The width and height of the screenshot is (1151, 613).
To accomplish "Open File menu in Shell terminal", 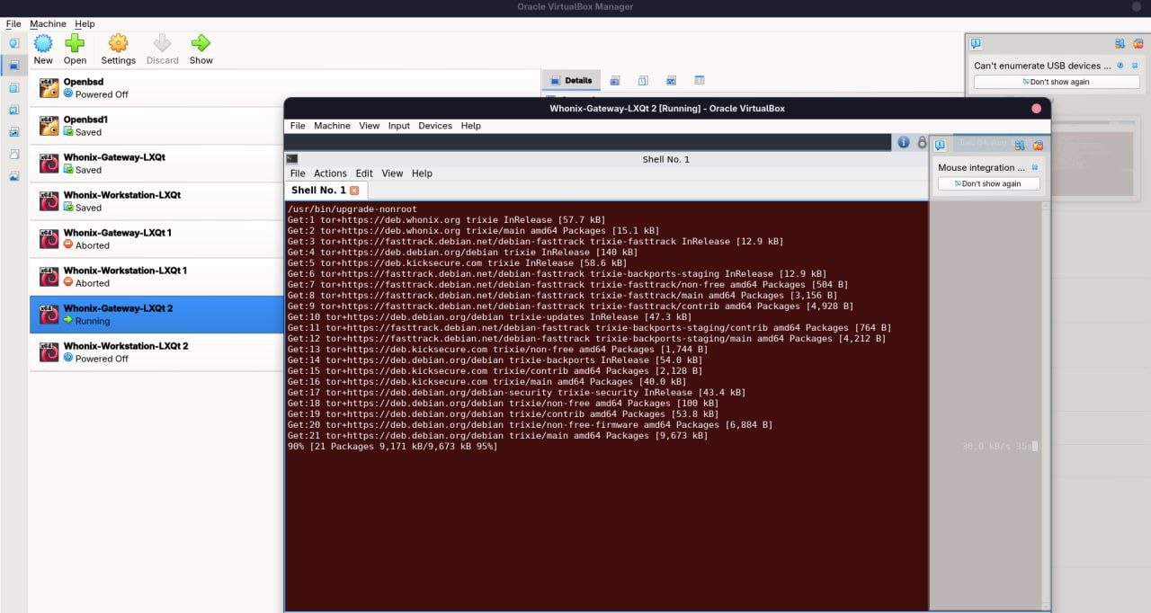I will pos(298,173).
